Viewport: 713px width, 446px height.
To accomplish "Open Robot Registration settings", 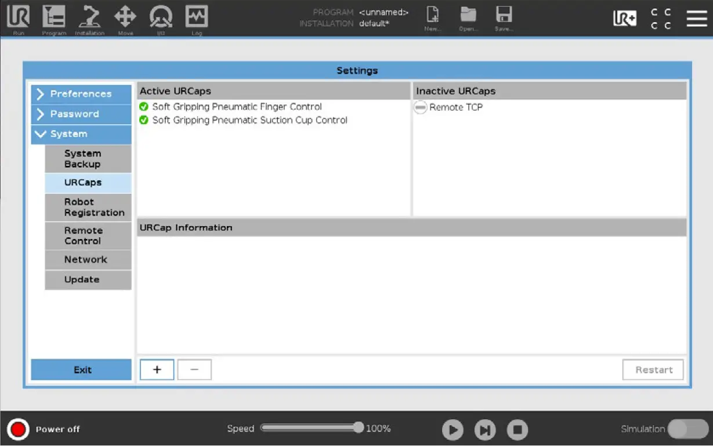I will tap(88, 207).
